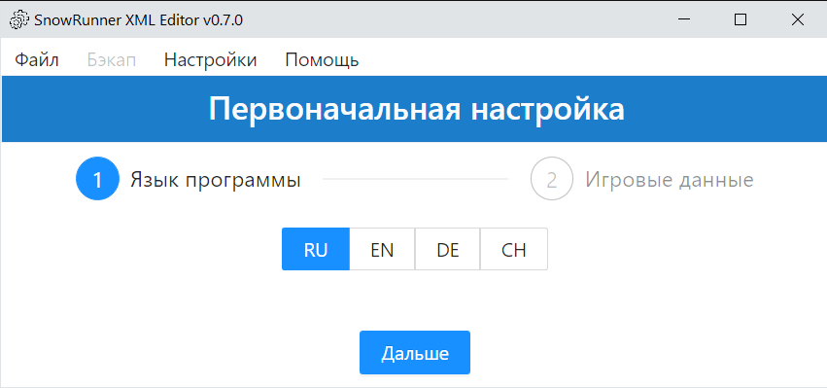The image size is (827, 388).
Task: Go to step 2 circle Игровые данные
Action: 552,179
